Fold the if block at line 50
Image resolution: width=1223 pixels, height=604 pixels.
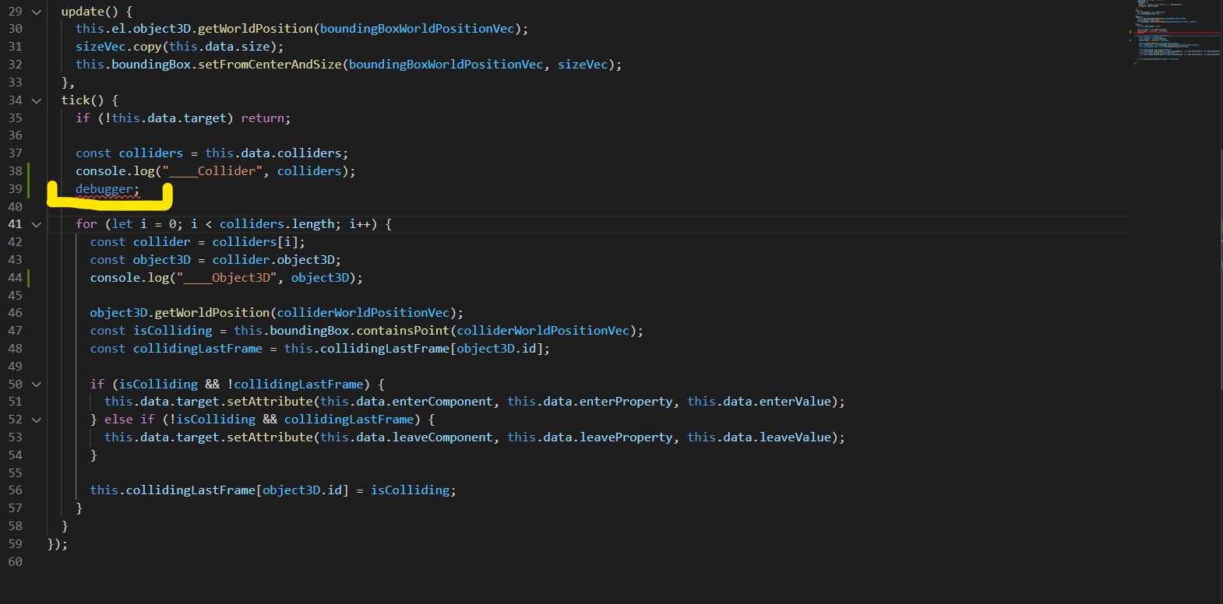[37, 385]
